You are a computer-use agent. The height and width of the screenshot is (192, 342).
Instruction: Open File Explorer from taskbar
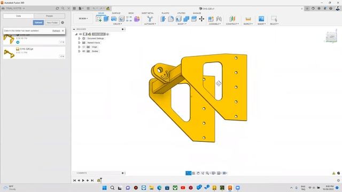point(151,188)
